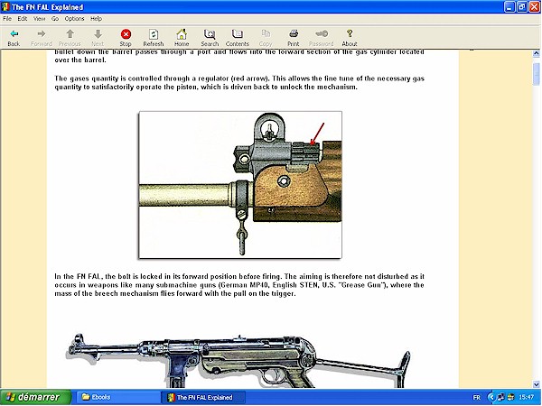Click the system tray clock 15:47

click(526, 397)
